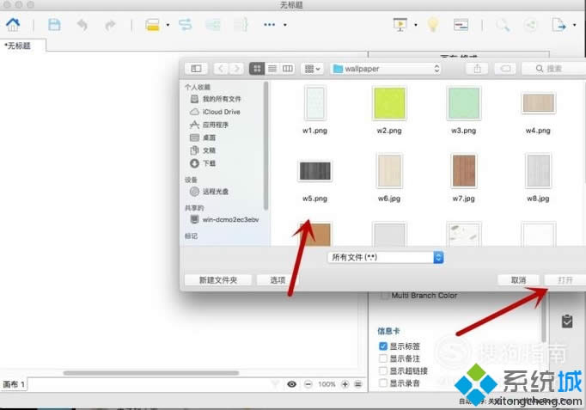
Task: Click the tags button in dialog toolbar
Action: point(505,69)
